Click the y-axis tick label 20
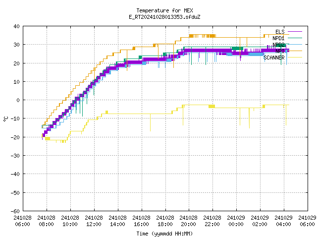Image resolution: width=317 pixels, height=238 pixels. pyautogui.click(x=16, y=63)
